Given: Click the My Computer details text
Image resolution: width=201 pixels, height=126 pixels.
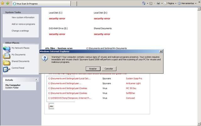Looking at the screenshot, I should click(13, 85).
